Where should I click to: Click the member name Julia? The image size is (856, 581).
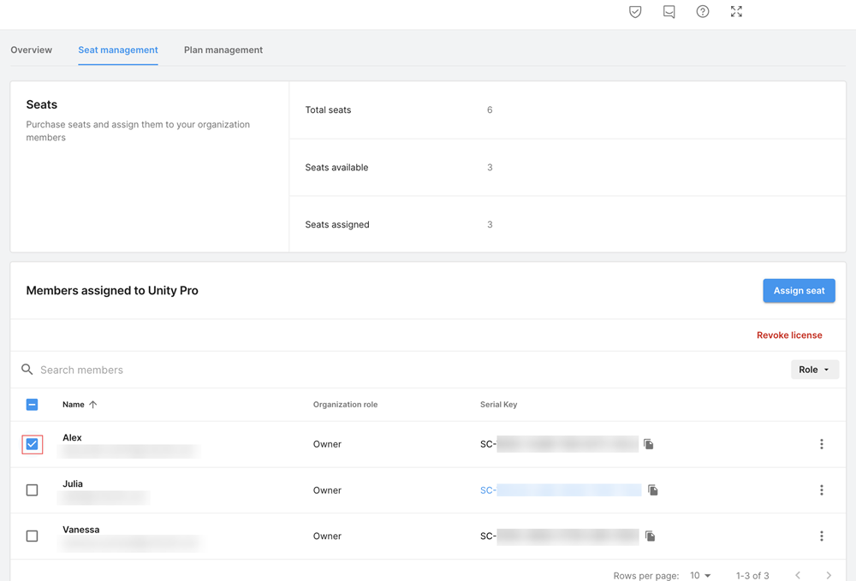(x=73, y=483)
